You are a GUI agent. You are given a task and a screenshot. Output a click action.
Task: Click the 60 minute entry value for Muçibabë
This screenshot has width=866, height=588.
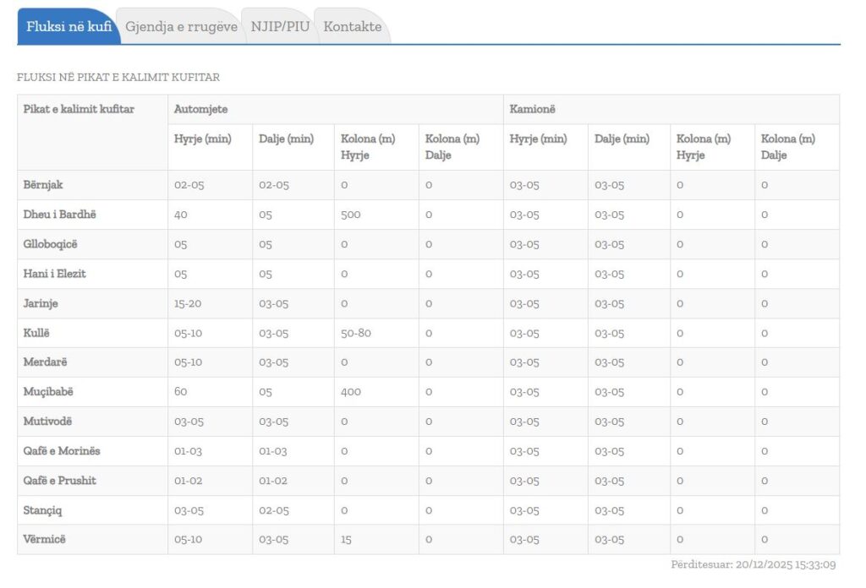[x=180, y=392]
